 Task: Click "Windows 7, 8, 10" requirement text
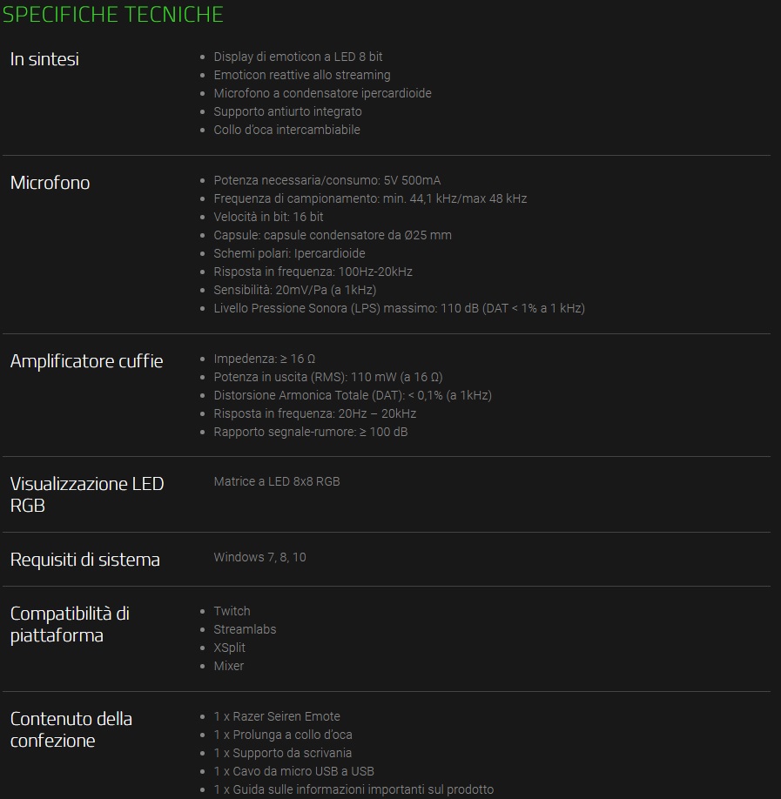[x=259, y=557]
